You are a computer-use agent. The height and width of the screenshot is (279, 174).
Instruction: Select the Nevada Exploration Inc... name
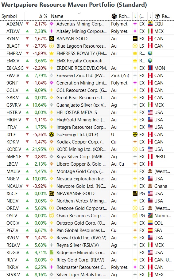coord(81,179)
